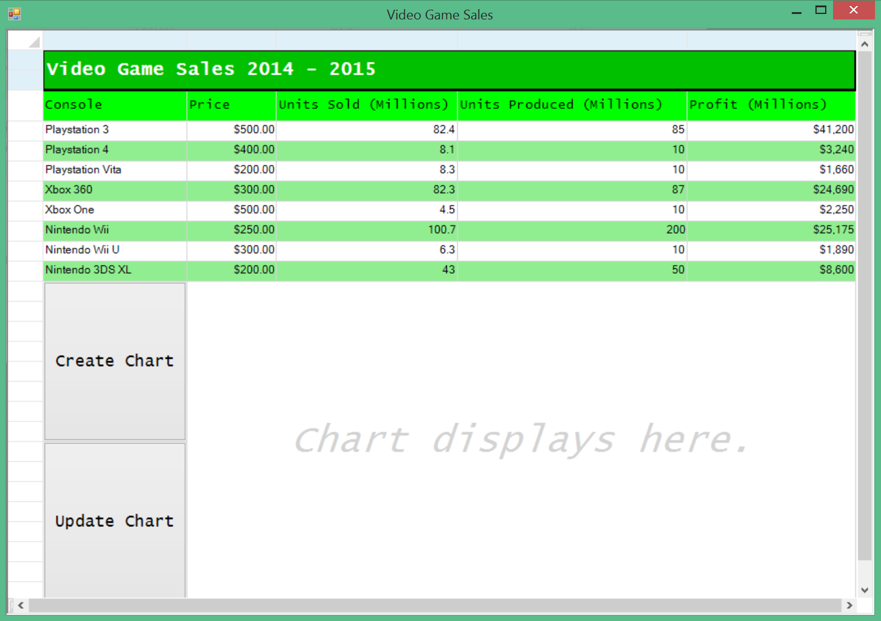Select Playstation 4 profit '$3,240'

pos(771,150)
